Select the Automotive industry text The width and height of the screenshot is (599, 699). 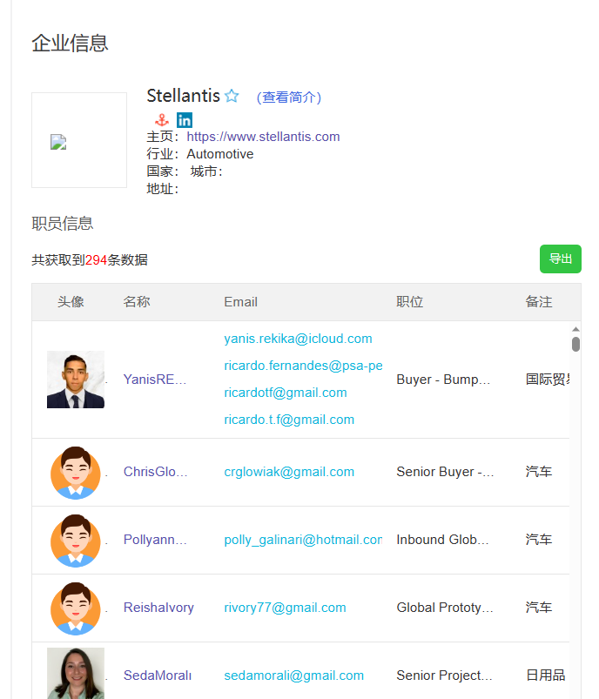(220, 154)
